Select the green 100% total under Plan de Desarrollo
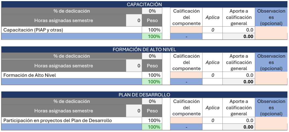 coord(152,127)
